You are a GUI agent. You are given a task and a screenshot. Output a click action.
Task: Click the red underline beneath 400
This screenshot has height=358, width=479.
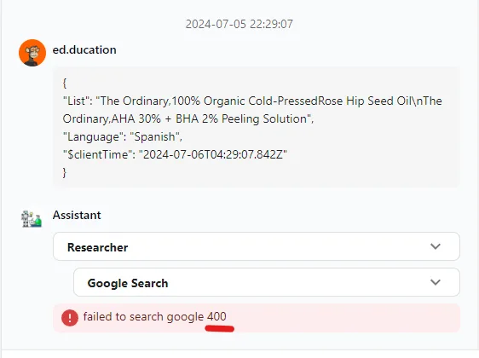point(220,329)
